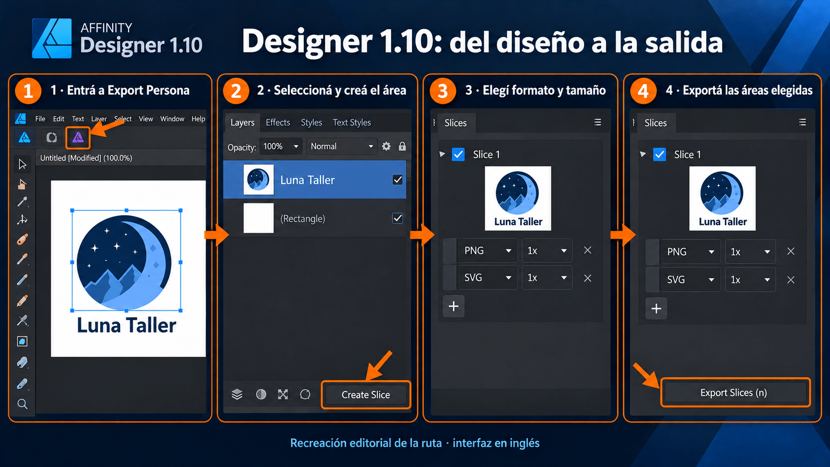Open the step 3 Slices panel hamburger menu
Image resolution: width=830 pixels, height=467 pixels.
[x=598, y=122]
